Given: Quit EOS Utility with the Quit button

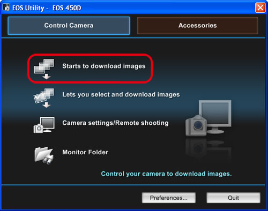Looking at the screenshot, I should coord(233,198).
